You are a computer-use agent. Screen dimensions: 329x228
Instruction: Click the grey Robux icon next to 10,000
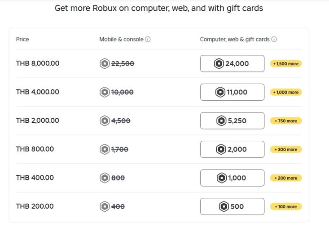[105, 92]
